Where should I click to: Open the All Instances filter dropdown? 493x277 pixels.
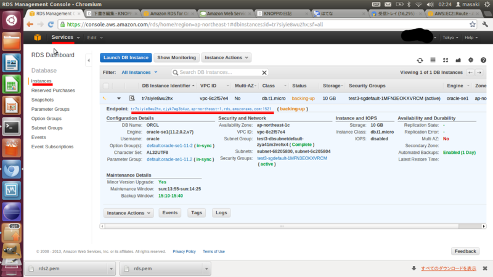(139, 73)
